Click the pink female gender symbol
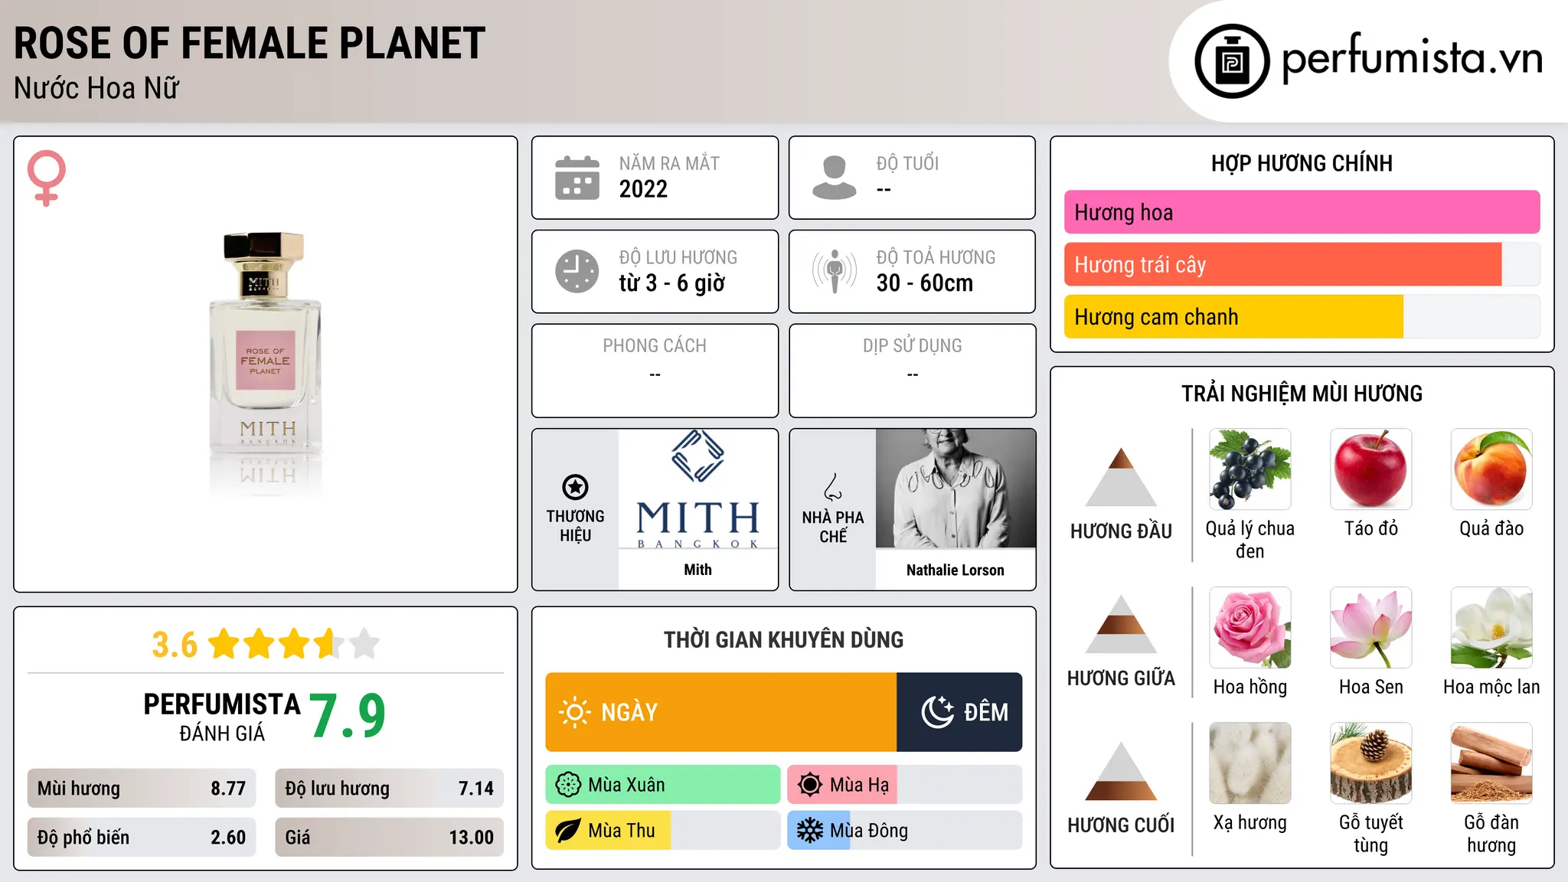 point(47,178)
